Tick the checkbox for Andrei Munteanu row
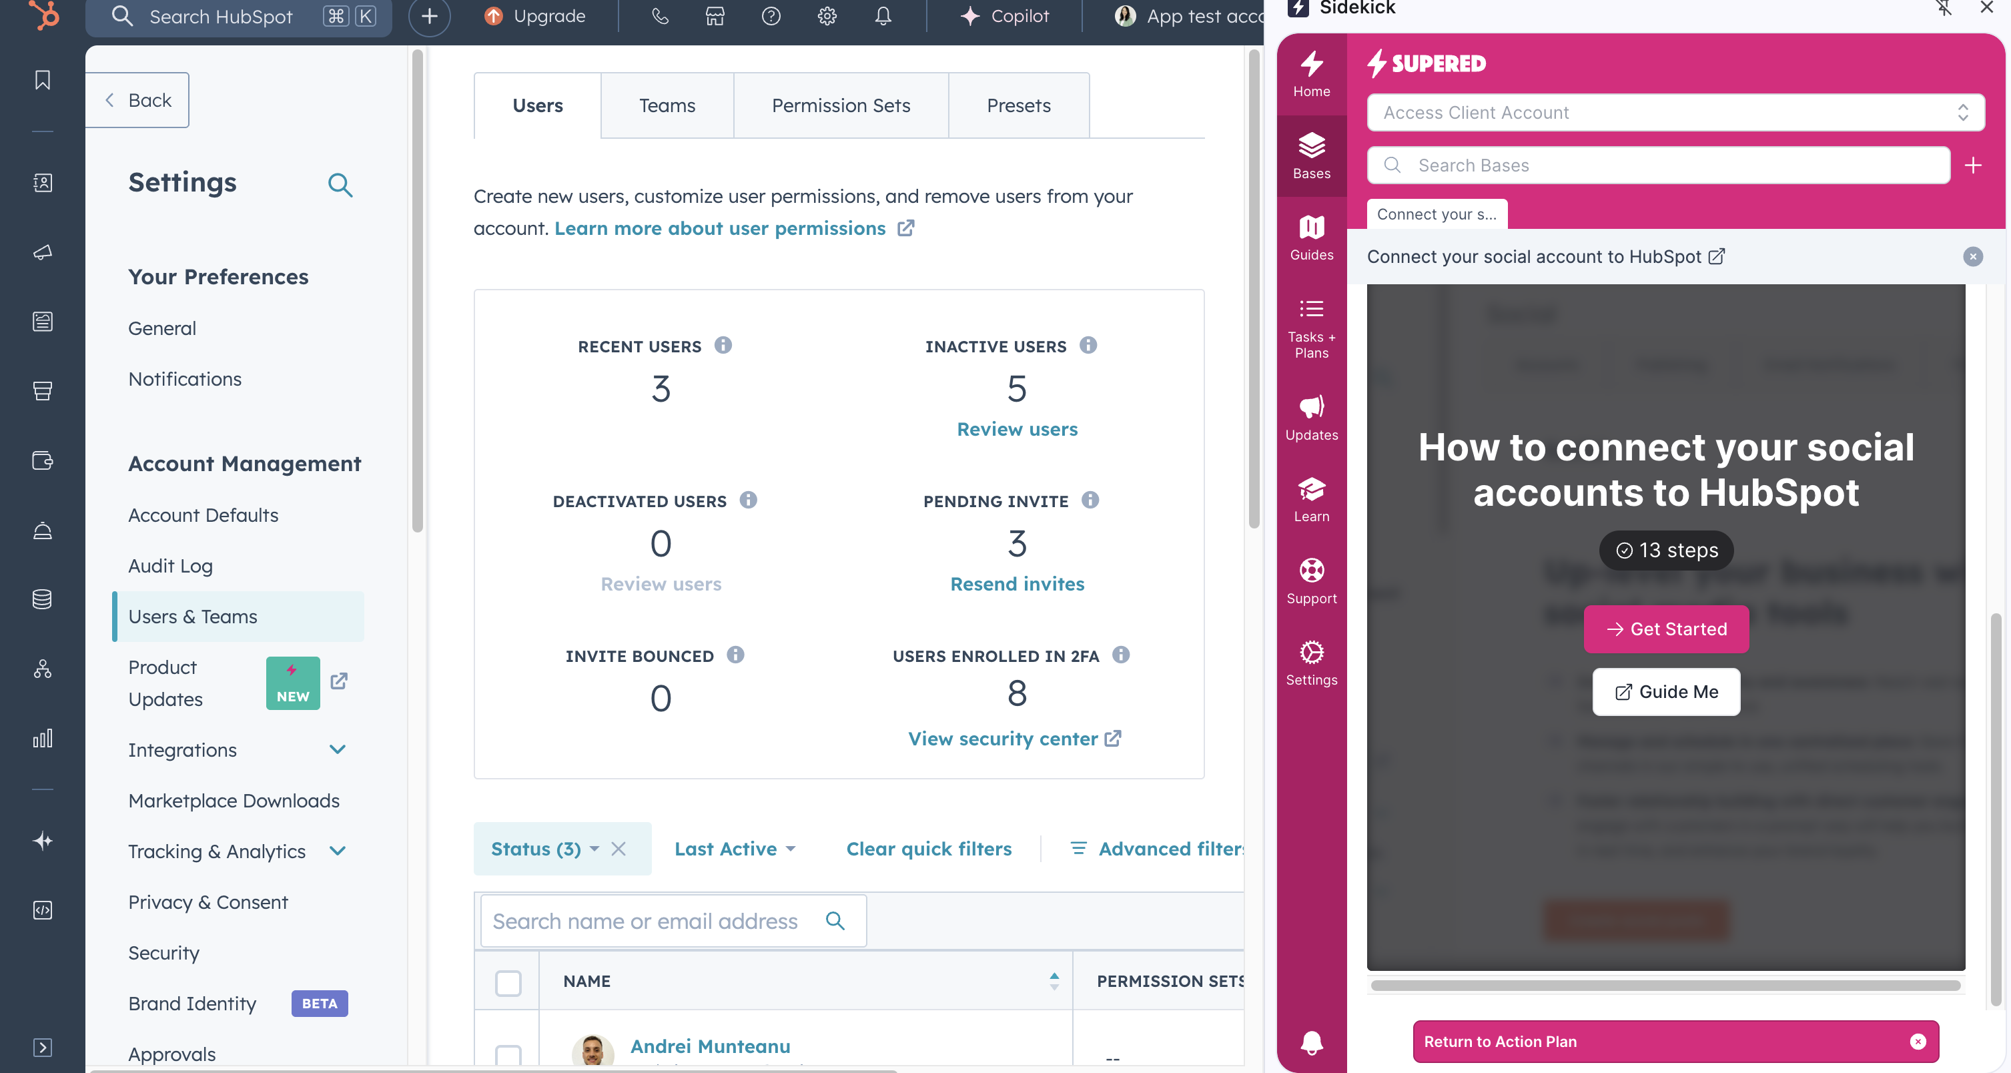 [x=508, y=1055]
